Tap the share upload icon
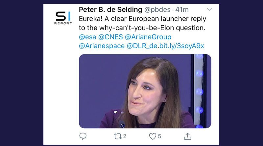The width and height of the screenshot is (263, 146). tap(187, 136)
